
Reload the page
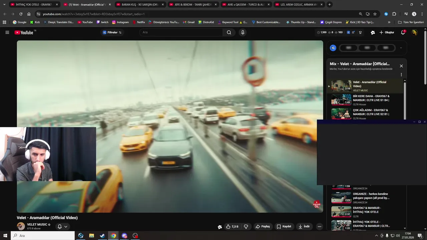[x=21, y=14]
